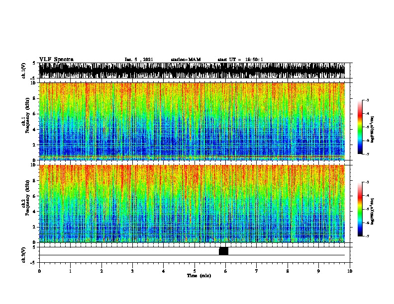
Task: Click the ch.1 spectrogram color scale bar
Action: point(360,127)
